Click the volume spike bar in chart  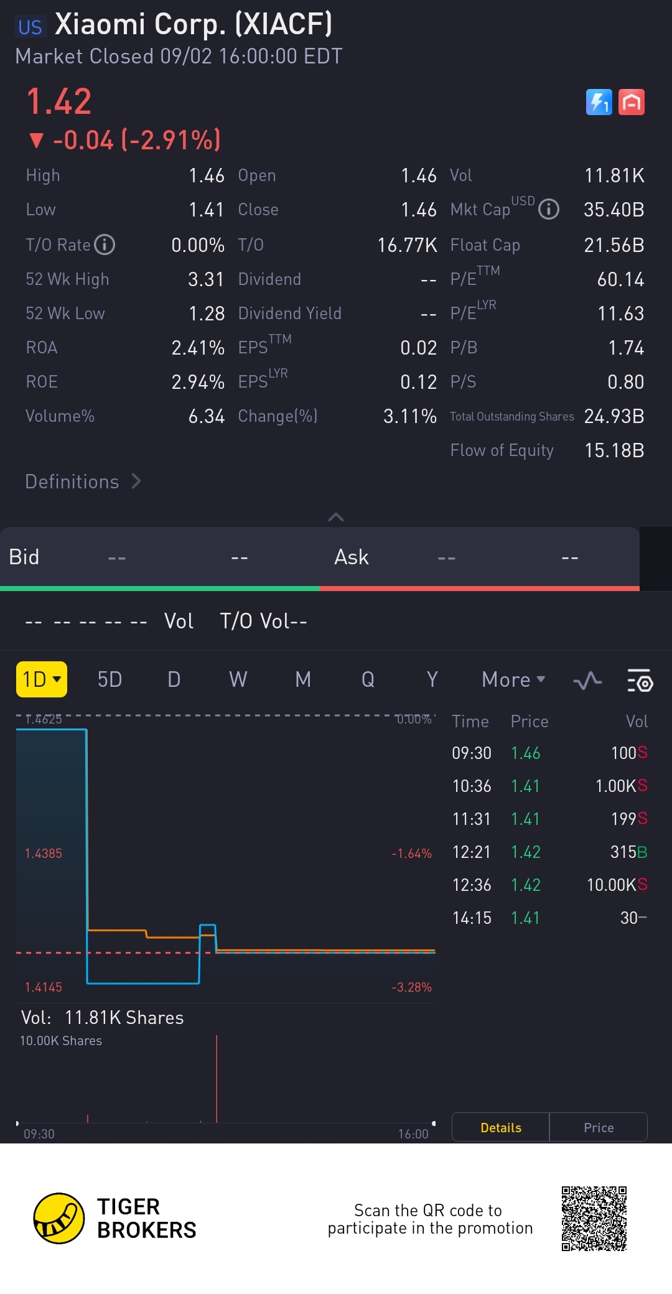217,1079
